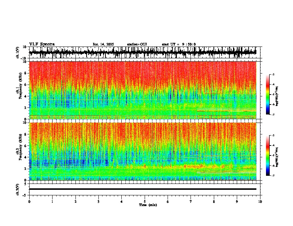Image resolution: width=293 pixels, height=226 pixels.
Task: Click the ch.1 color scale bar
Action: [x=267, y=95]
